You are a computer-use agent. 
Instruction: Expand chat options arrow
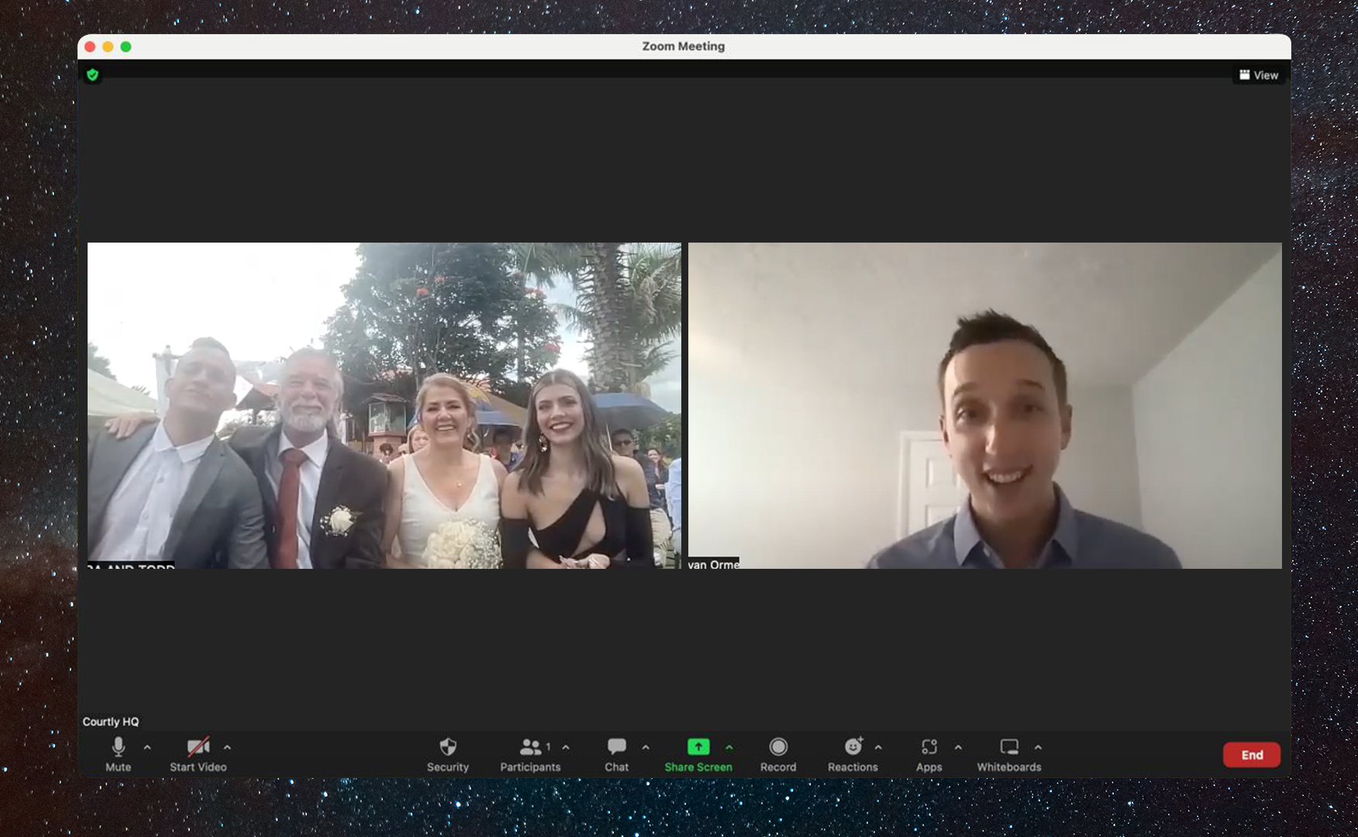click(x=646, y=747)
